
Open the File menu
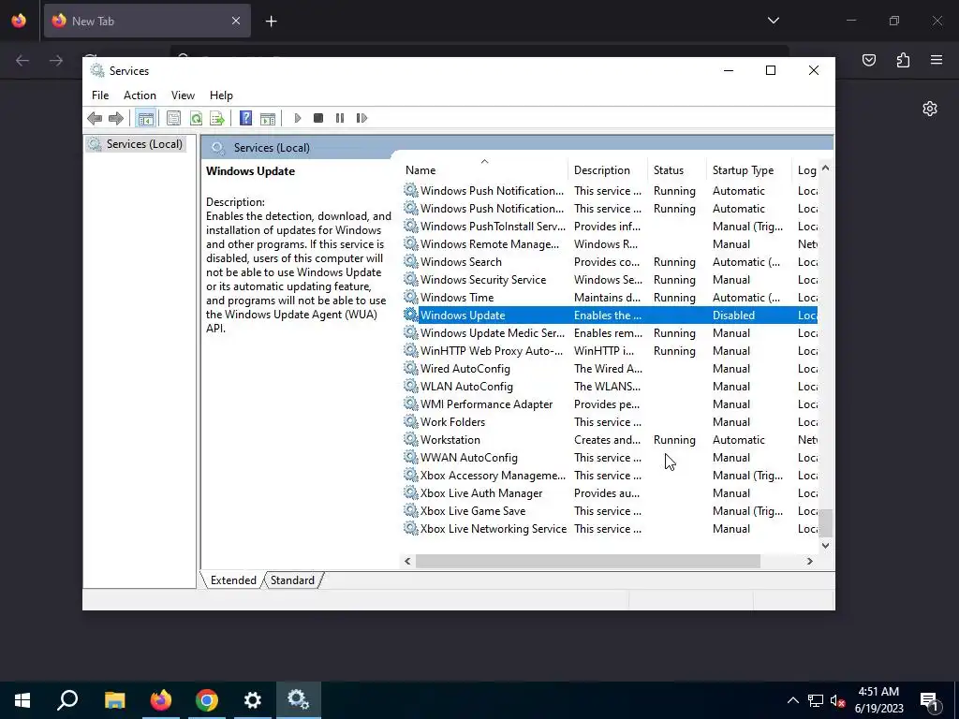(x=100, y=95)
